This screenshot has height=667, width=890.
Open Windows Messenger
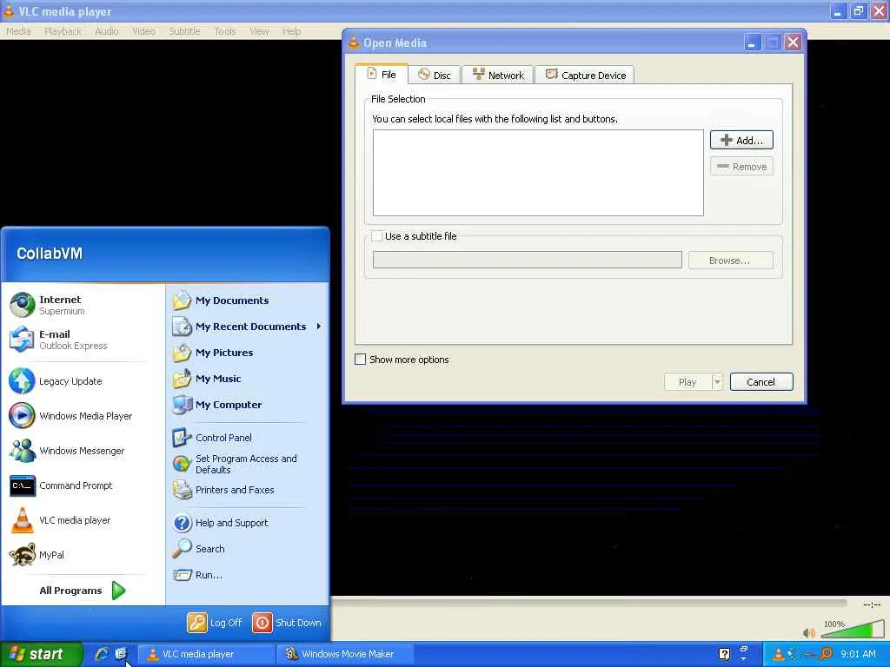[x=79, y=451]
